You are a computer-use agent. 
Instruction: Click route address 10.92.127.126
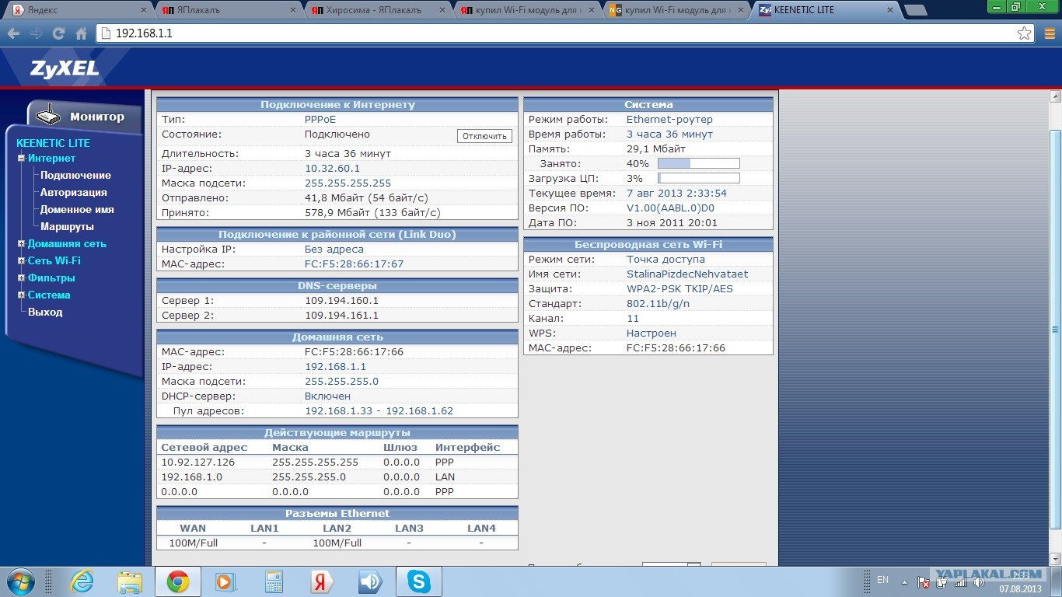click(197, 463)
